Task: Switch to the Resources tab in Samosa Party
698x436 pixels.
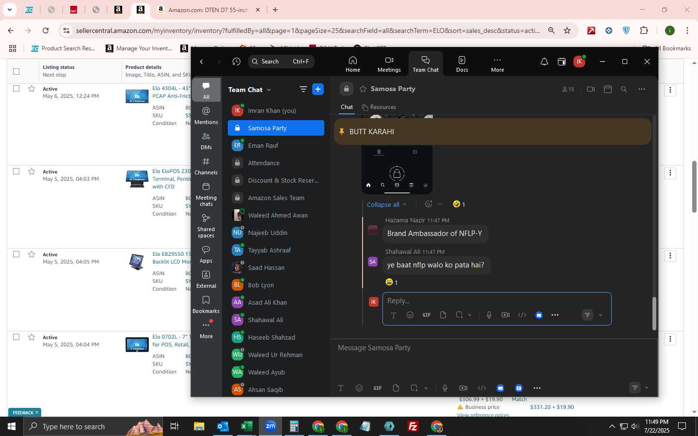Action: point(379,107)
